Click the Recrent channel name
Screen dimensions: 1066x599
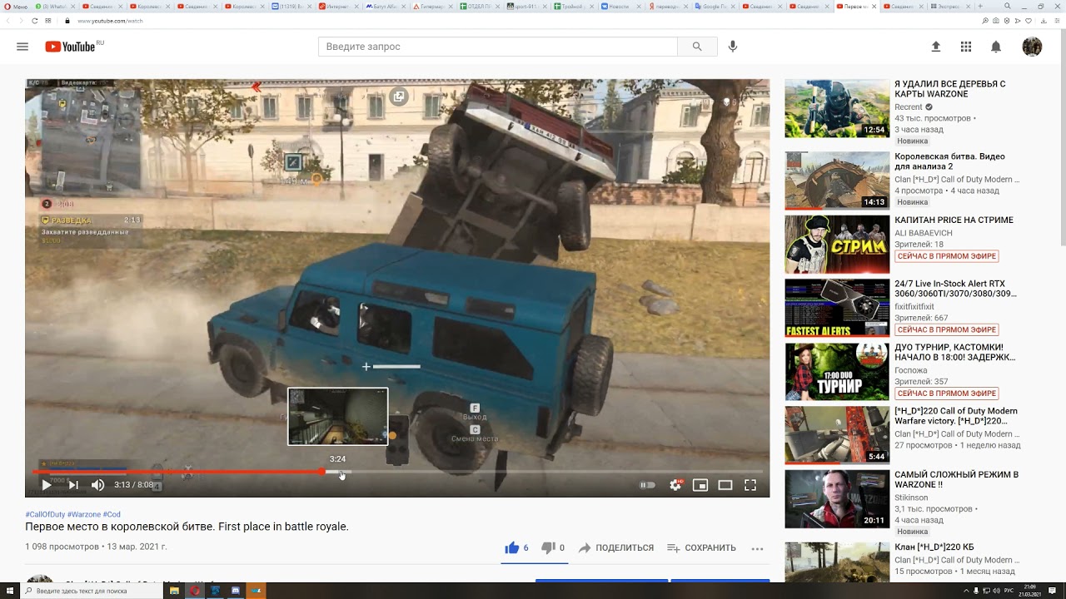tap(908, 107)
